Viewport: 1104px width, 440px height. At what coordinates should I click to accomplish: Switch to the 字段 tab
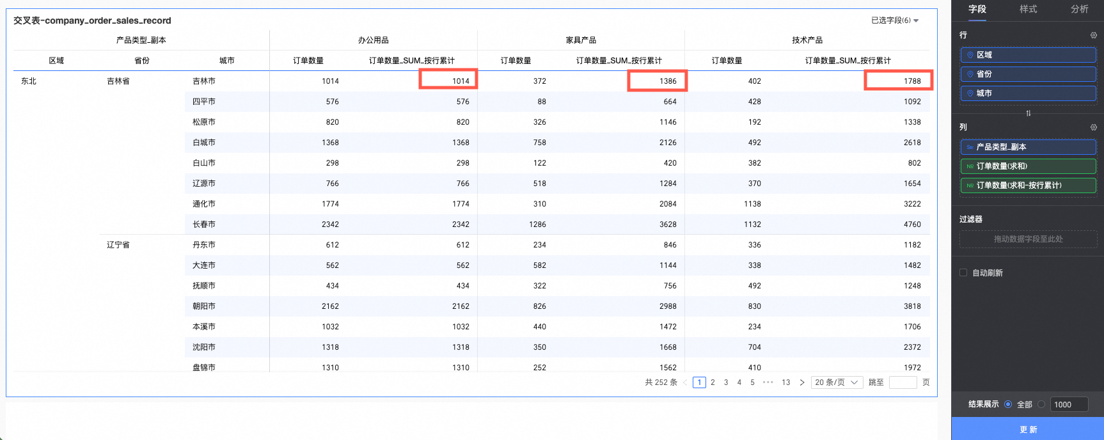point(977,9)
